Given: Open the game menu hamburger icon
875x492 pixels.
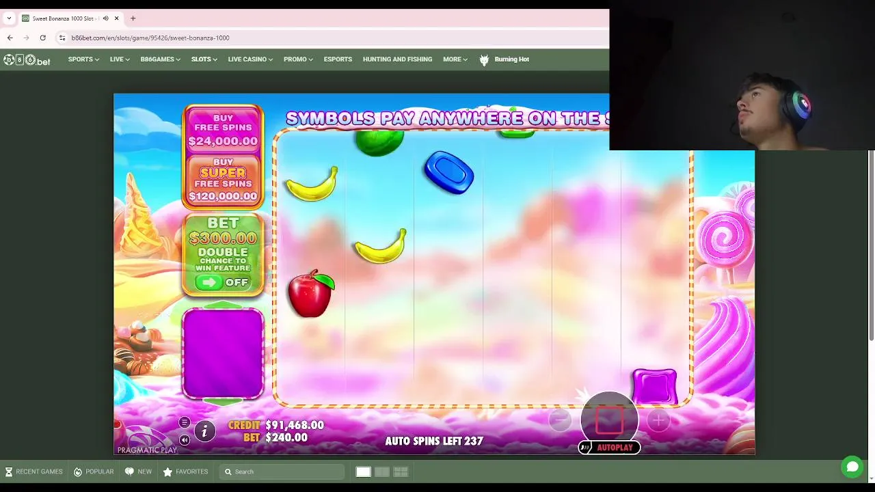Looking at the screenshot, I should coord(185,423).
